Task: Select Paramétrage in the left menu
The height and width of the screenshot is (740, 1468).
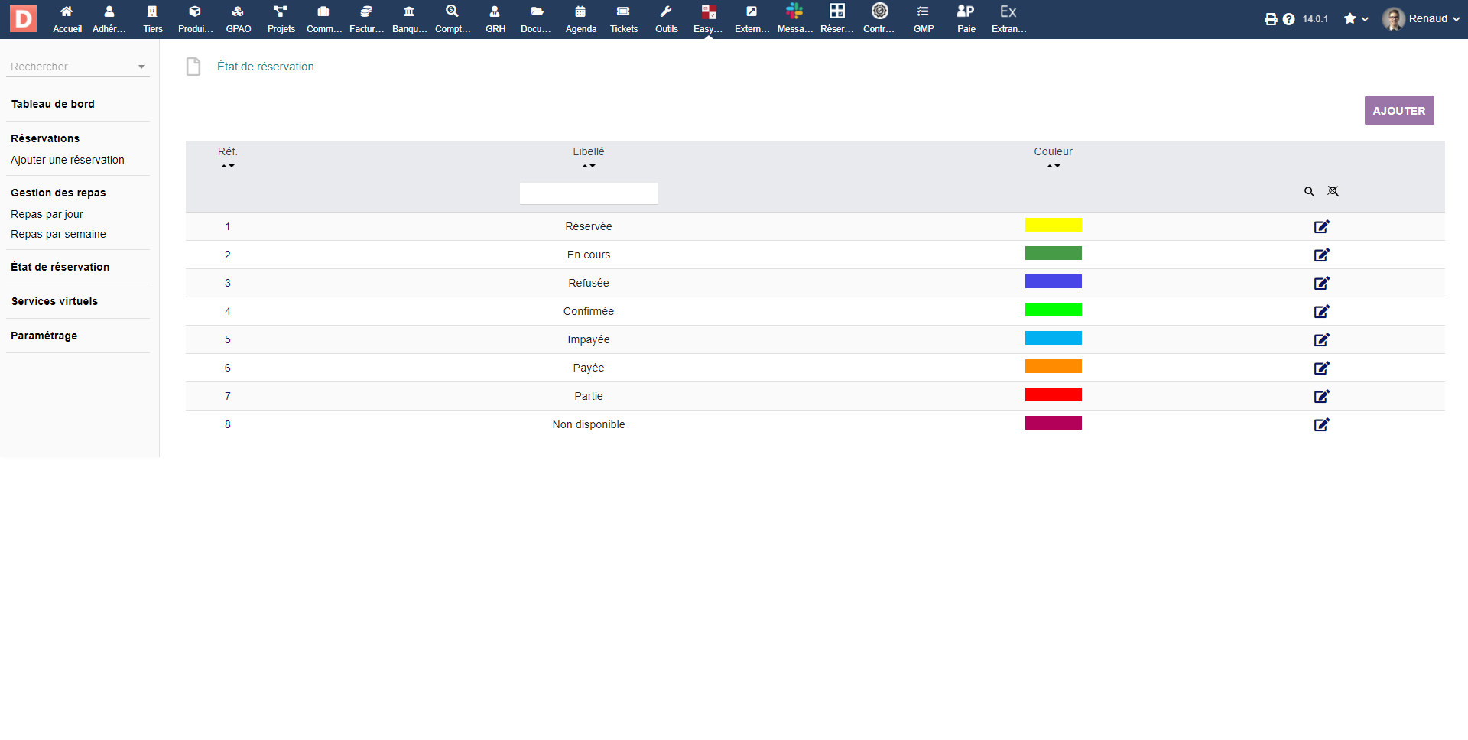Action: pos(44,336)
